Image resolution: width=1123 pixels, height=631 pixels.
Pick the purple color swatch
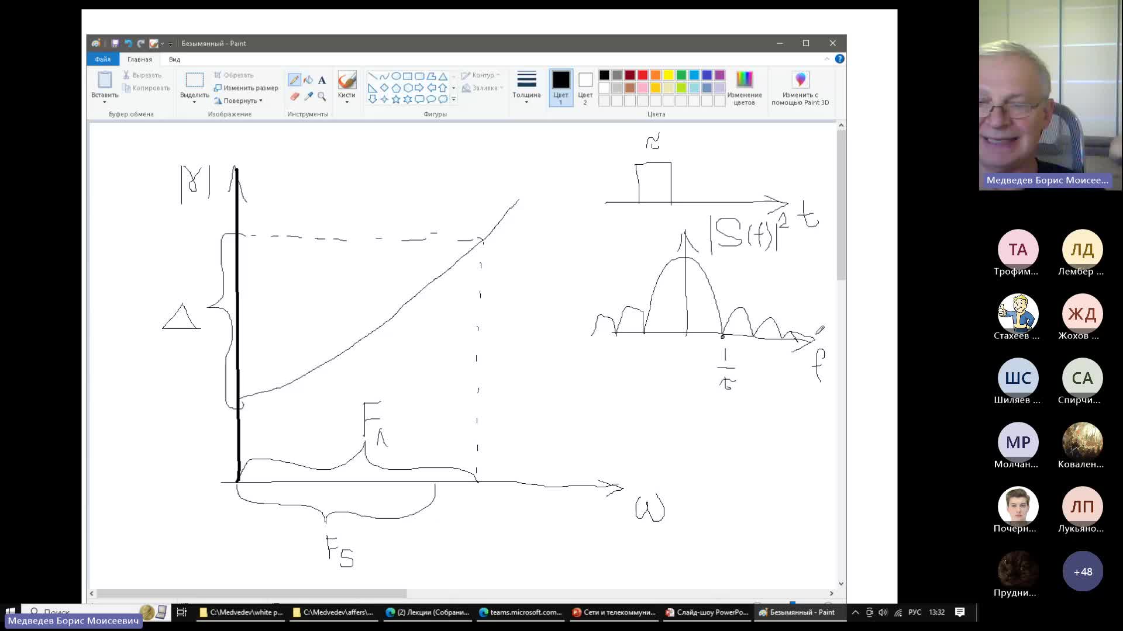coord(720,75)
